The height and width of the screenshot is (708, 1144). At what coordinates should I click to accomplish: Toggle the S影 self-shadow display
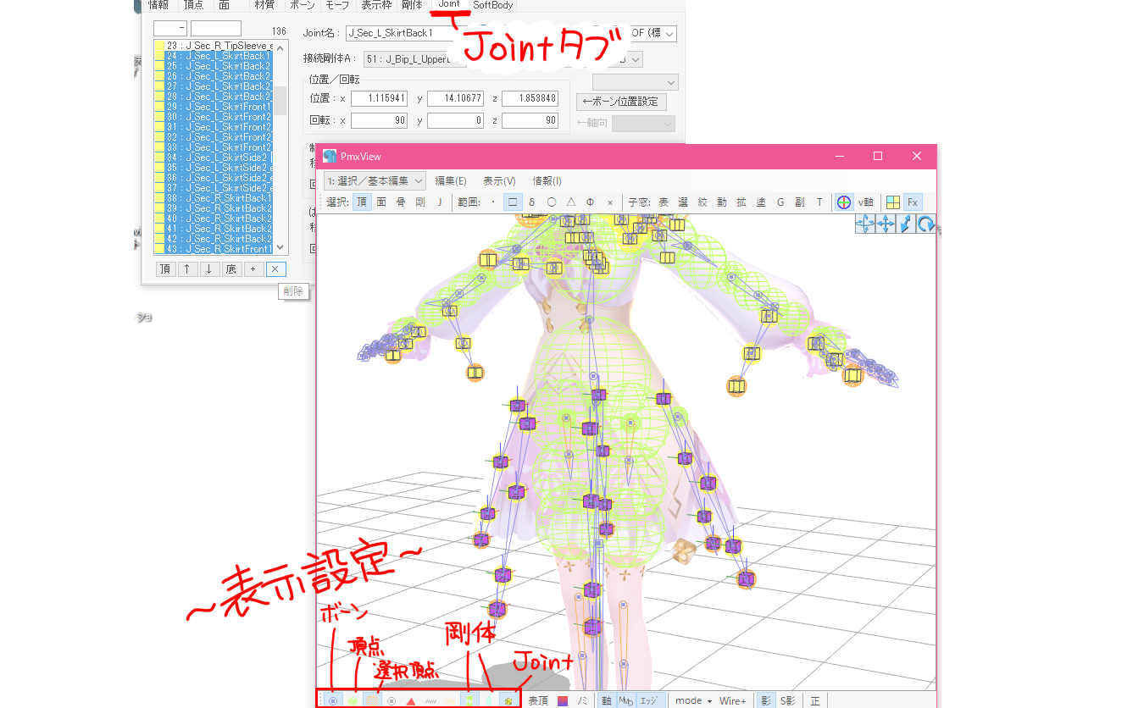(787, 700)
